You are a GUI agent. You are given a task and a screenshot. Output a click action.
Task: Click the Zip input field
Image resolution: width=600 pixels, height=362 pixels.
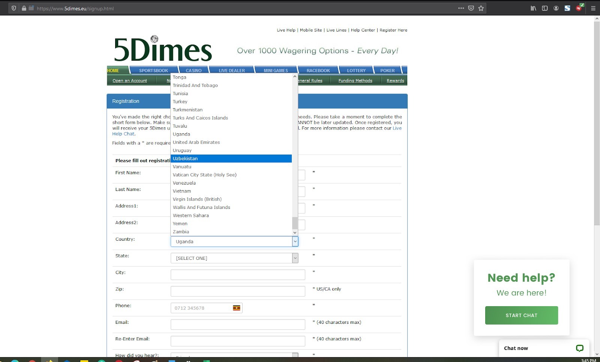(x=238, y=291)
